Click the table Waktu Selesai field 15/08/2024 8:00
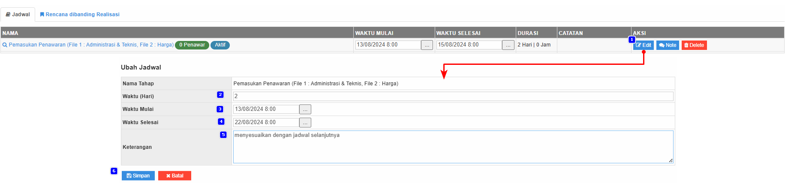 [469, 45]
